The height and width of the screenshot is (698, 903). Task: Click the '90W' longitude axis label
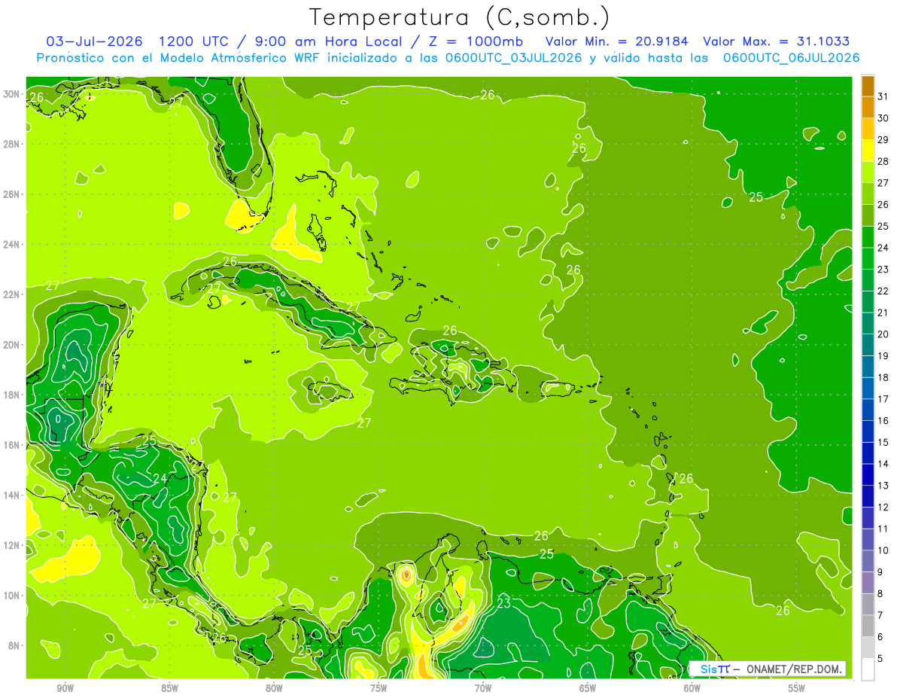tap(65, 688)
